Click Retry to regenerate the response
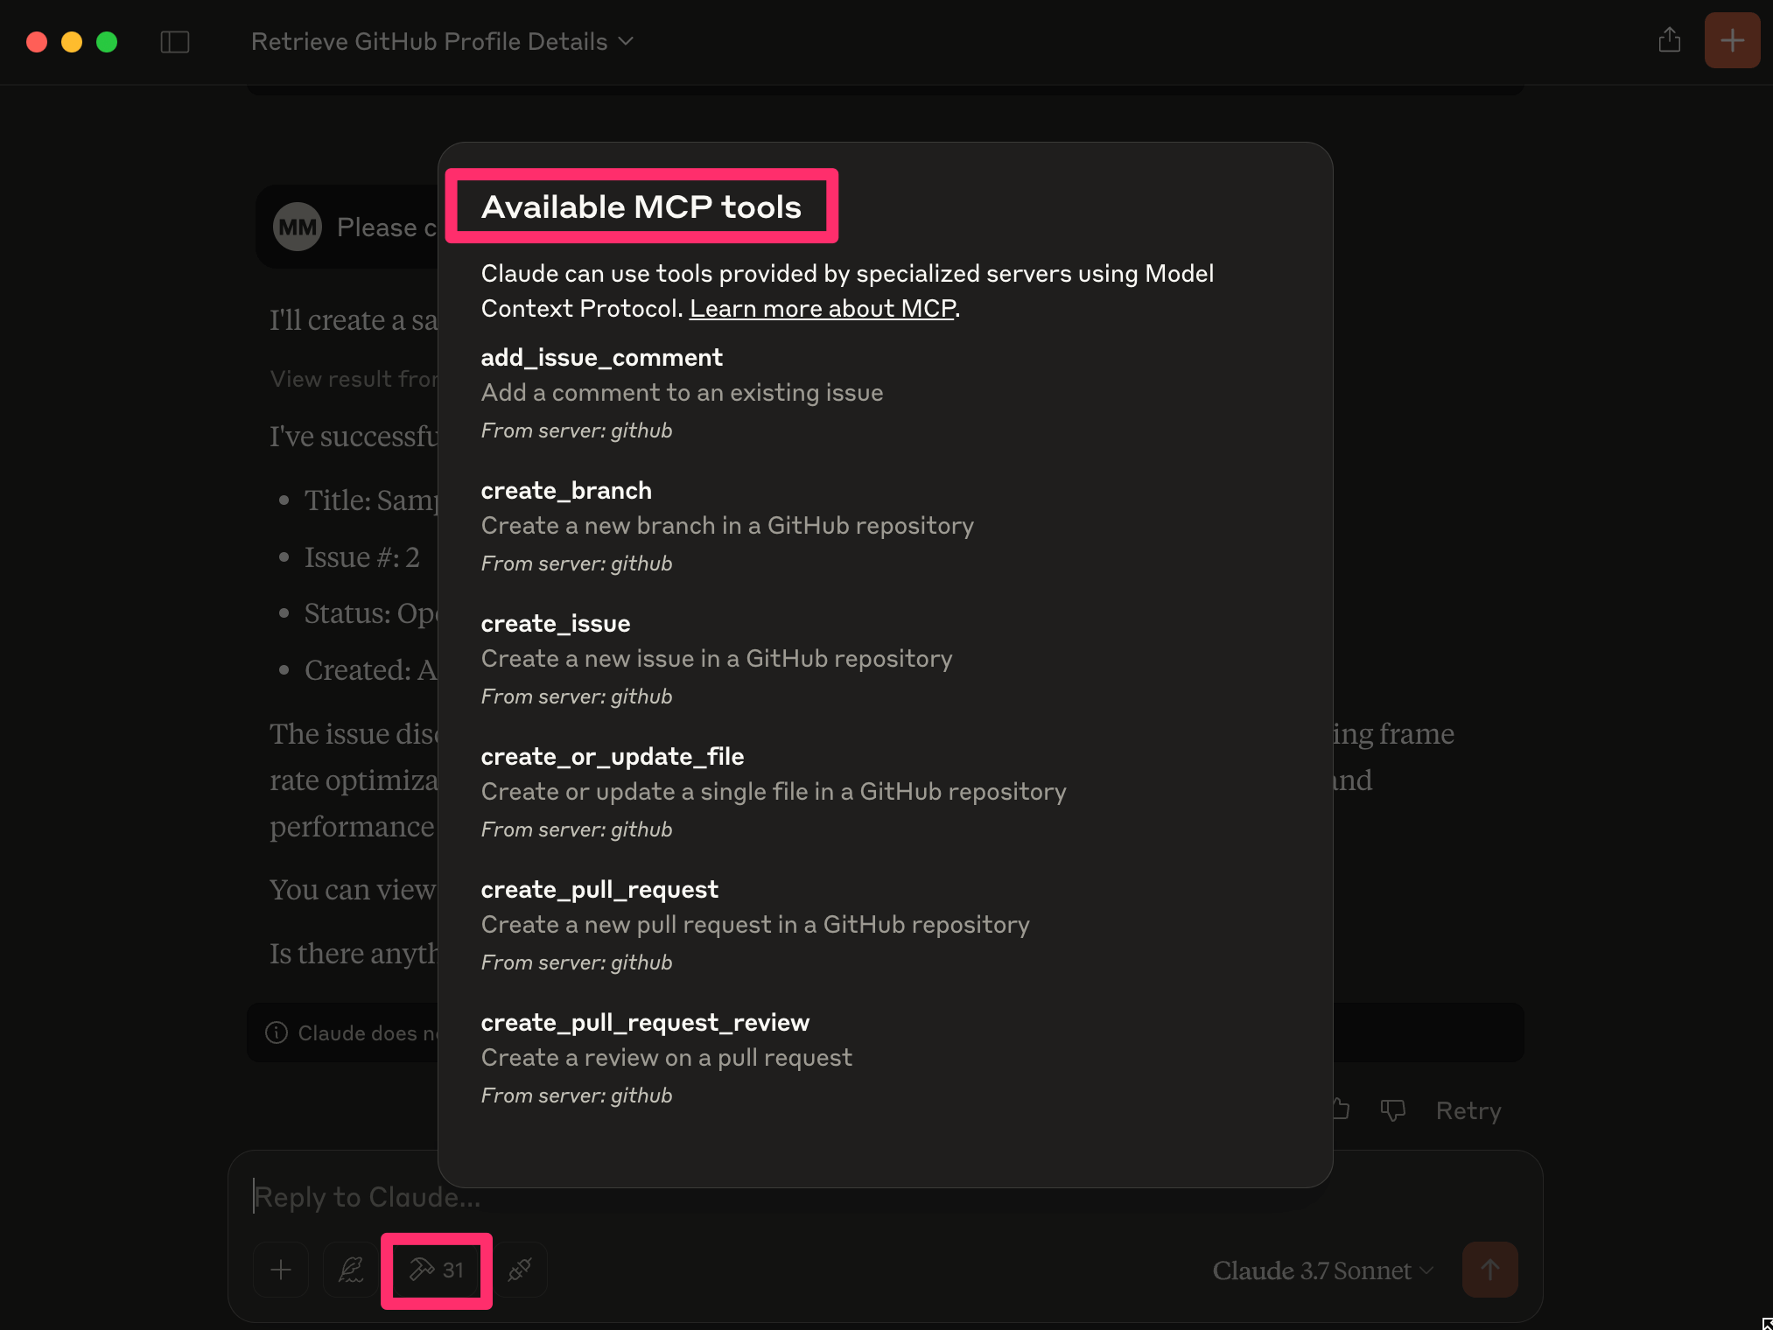 pos(1468,1110)
